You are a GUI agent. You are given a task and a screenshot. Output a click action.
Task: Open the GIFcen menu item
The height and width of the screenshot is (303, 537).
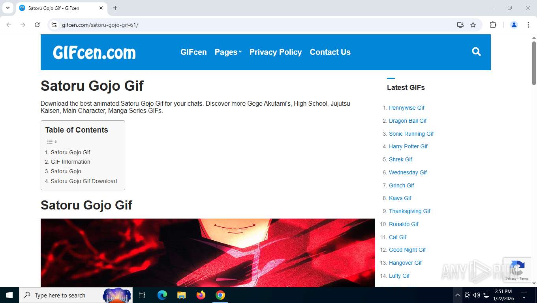pos(193,52)
